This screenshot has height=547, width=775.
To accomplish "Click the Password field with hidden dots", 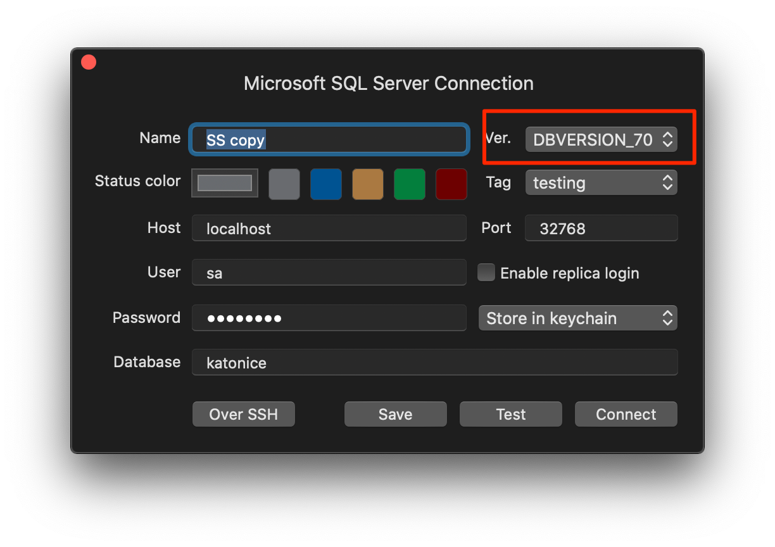I will pyautogui.click(x=329, y=318).
